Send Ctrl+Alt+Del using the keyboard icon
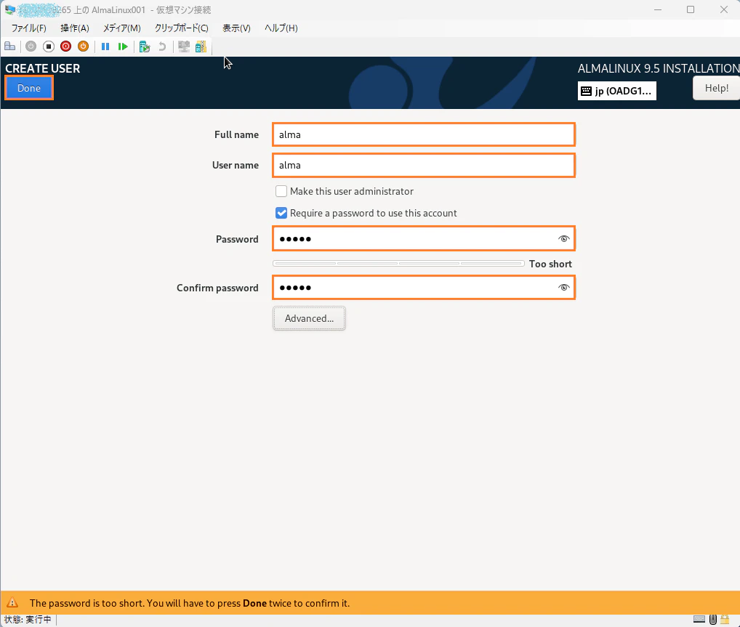Viewport: 740px width, 627px height. pyautogui.click(x=10, y=46)
